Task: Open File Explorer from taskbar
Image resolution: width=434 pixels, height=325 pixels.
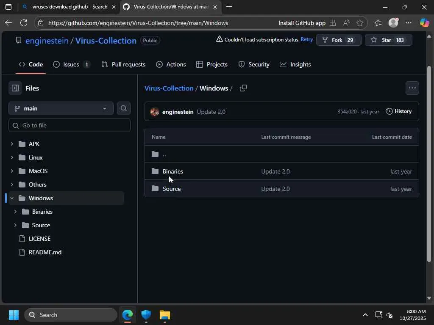Action: [165, 315]
